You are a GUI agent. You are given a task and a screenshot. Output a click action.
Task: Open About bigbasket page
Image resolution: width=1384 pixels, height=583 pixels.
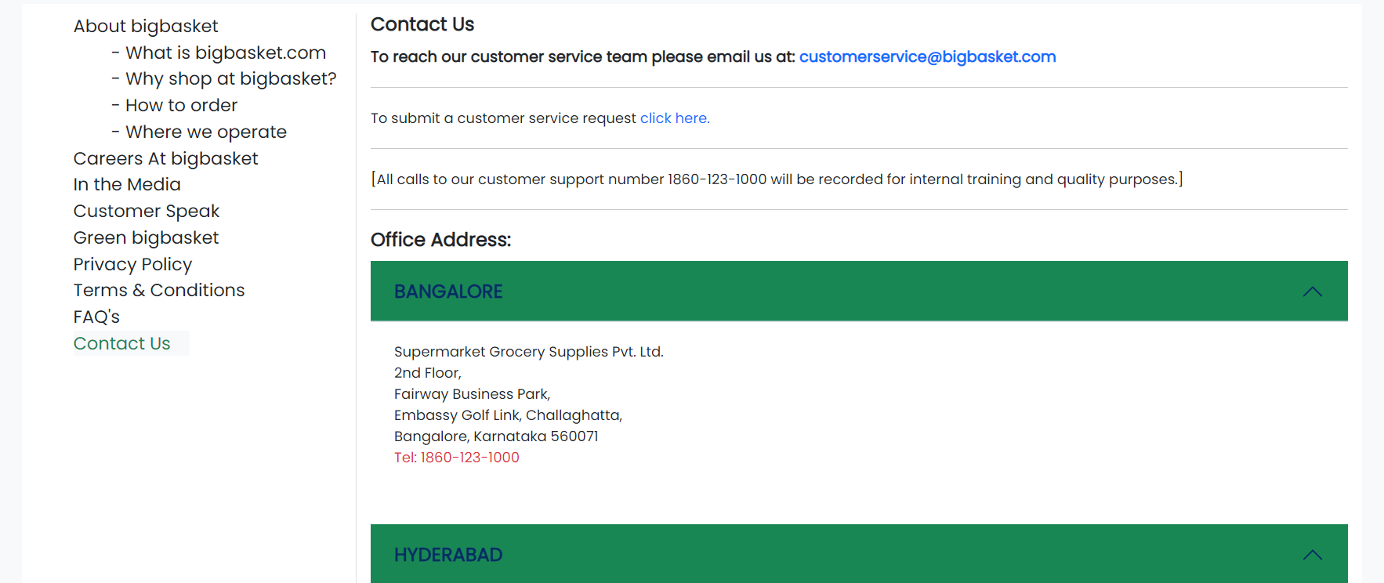(x=146, y=26)
